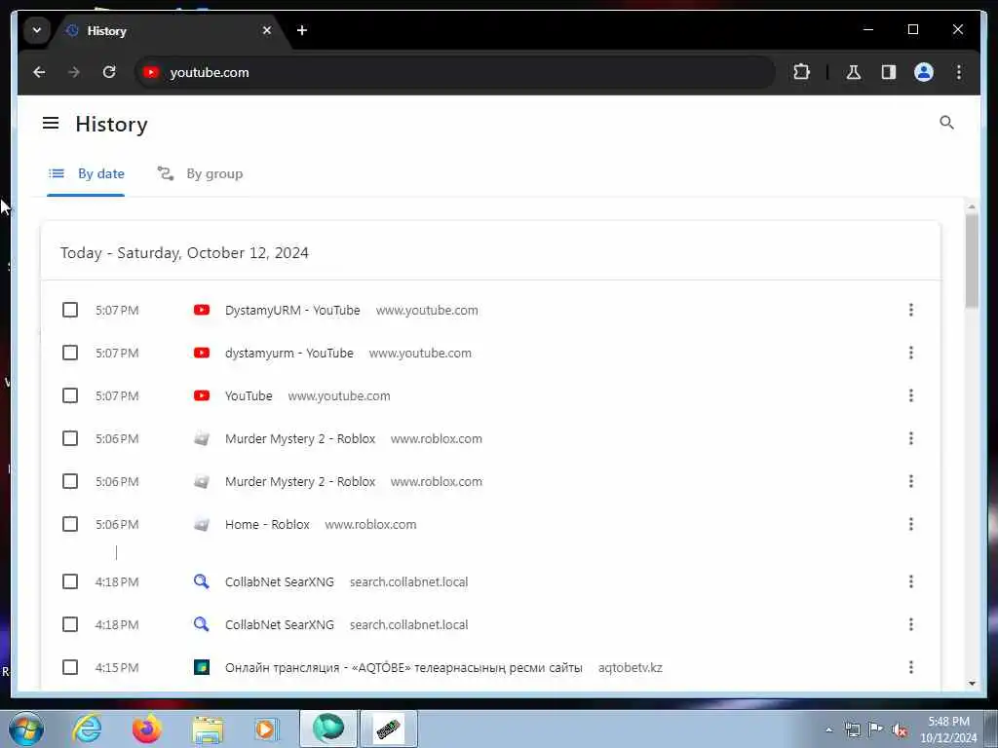This screenshot has height=748, width=998.
Task: Open more actions for DystamyURM - YouTube entry
Action: (x=911, y=310)
